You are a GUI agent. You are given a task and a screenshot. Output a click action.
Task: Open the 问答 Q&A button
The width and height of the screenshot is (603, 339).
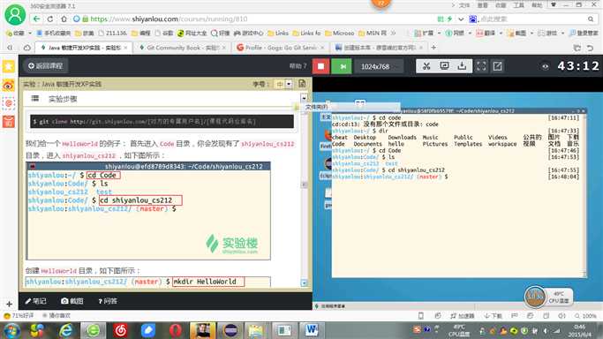click(x=108, y=301)
